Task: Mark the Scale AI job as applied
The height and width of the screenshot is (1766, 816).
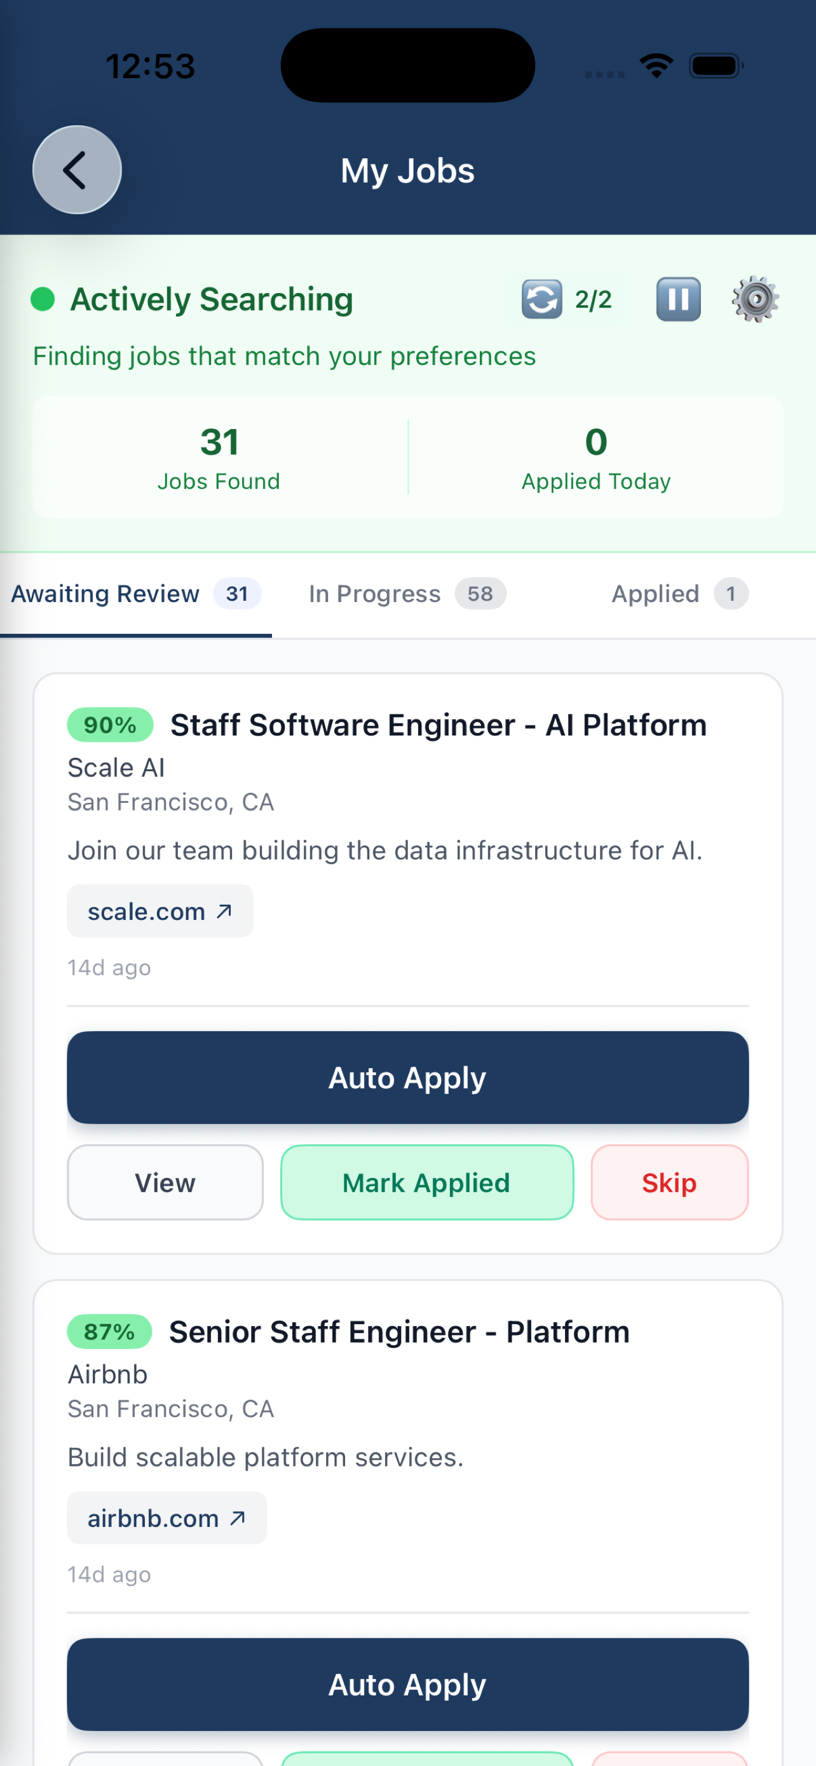Action: point(426,1182)
